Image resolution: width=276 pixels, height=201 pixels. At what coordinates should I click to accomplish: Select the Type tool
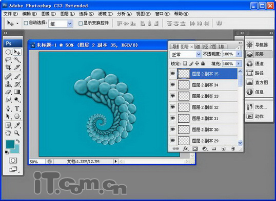click(17, 108)
